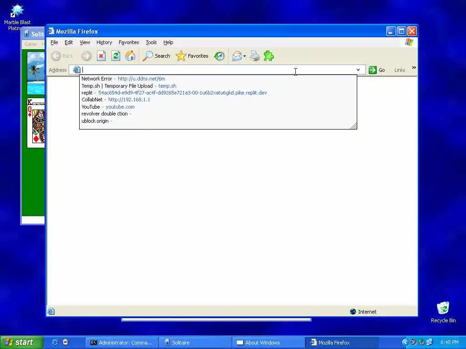The image size is (466, 349).
Task: Open Marble Blast Platinum desktop shortcut
Action: tap(17, 17)
